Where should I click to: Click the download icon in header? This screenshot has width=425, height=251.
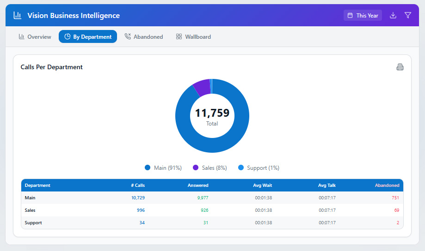coord(393,15)
